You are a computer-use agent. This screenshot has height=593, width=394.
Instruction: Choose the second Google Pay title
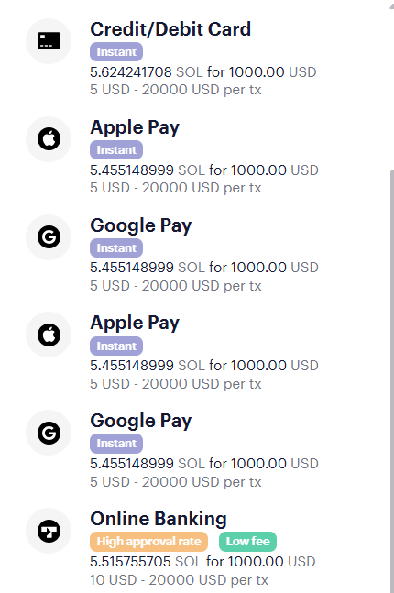click(141, 422)
